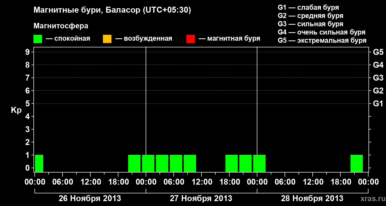Click the 00:00 label starting 26 Ноября

tap(35, 182)
